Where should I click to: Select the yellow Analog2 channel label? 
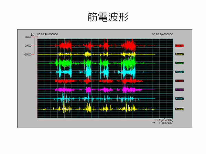tap(180, 54)
